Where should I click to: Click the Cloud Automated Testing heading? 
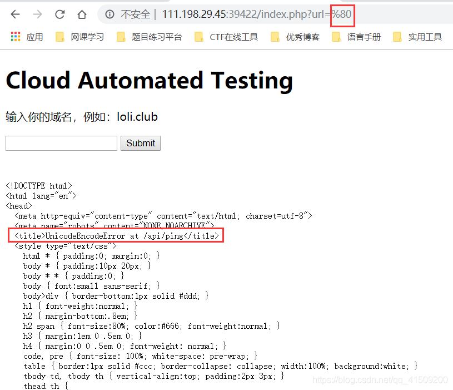point(150,80)
